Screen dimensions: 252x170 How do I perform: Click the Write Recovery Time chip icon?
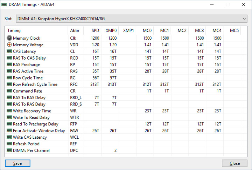pos(9,111)
